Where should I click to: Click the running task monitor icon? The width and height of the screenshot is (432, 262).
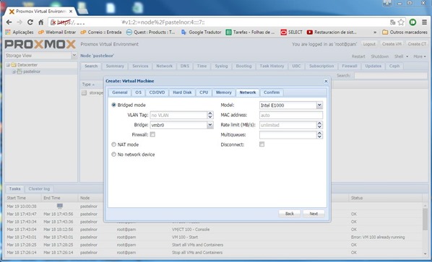coord(60,206)
